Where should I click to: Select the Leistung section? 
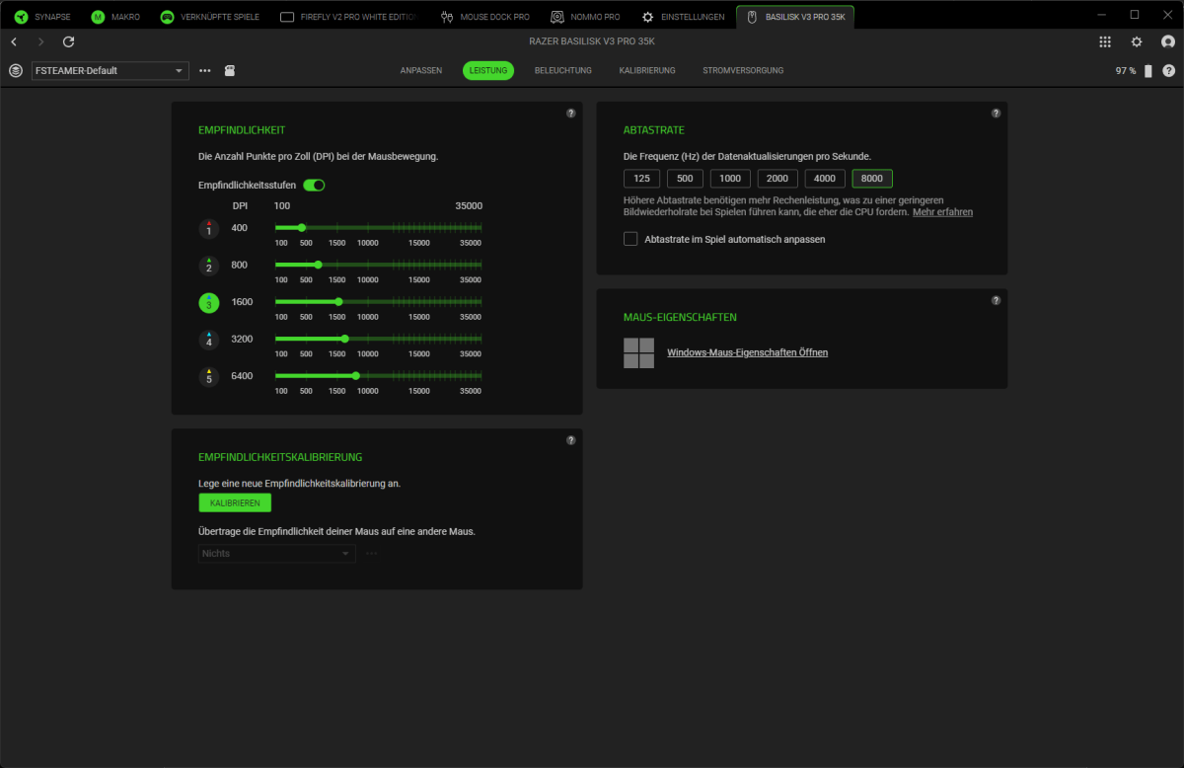pos(488,71)
